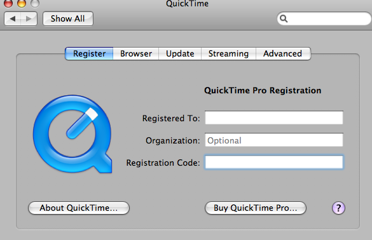The height and width of the screenshot is (240, 372).
Task: Minimize window with the yellow button
Action: tap(22, 3)
